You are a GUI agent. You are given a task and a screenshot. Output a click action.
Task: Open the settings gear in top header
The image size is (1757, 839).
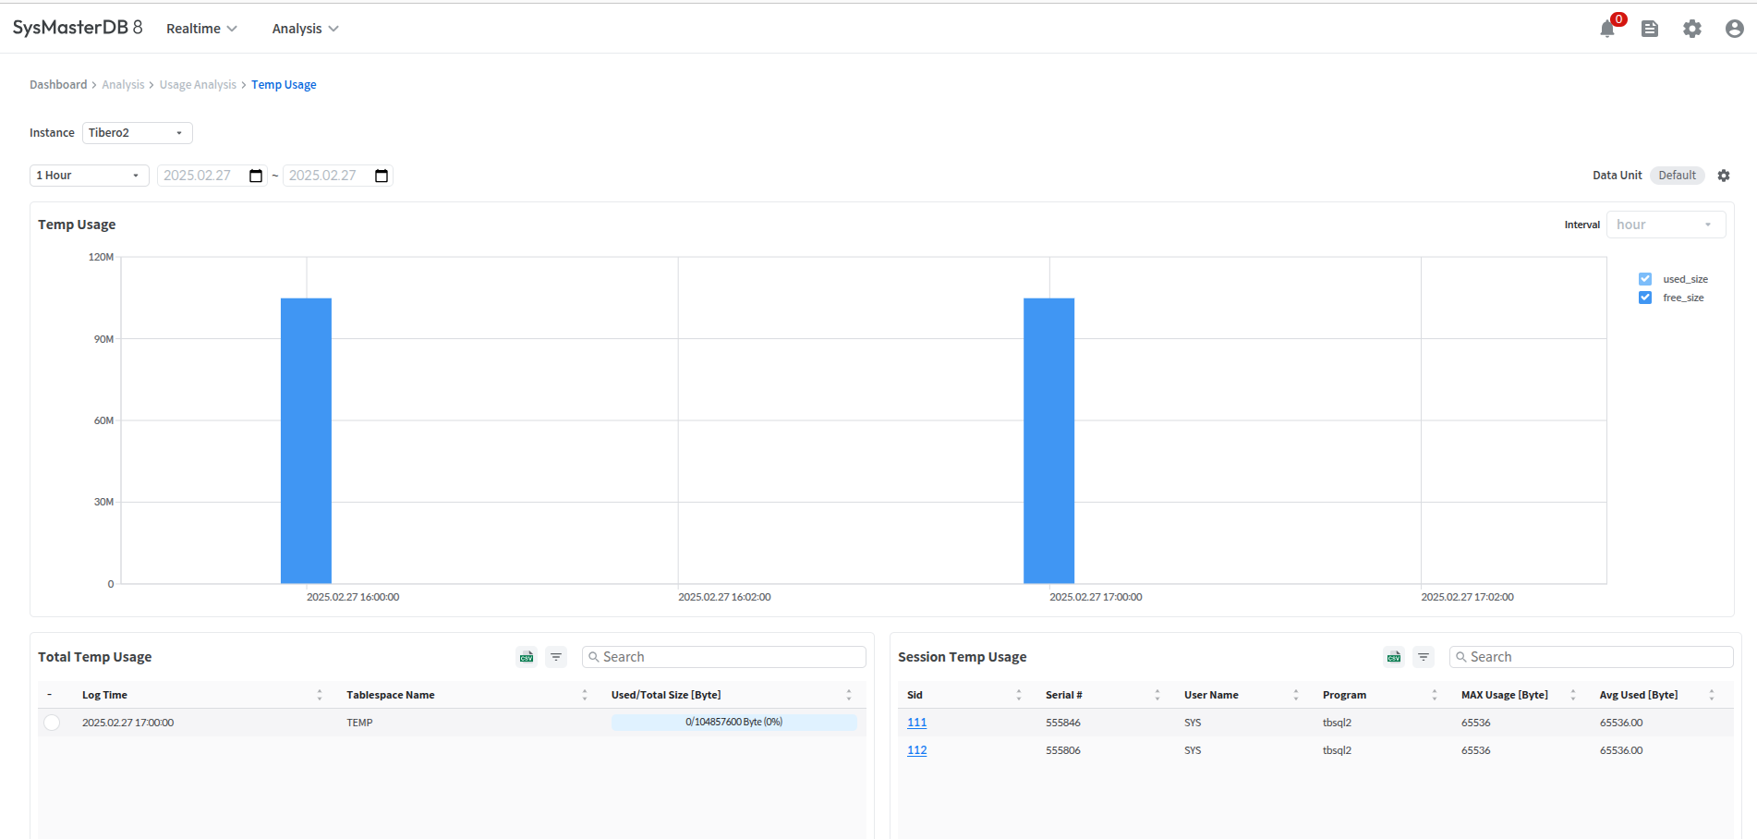1692,29
